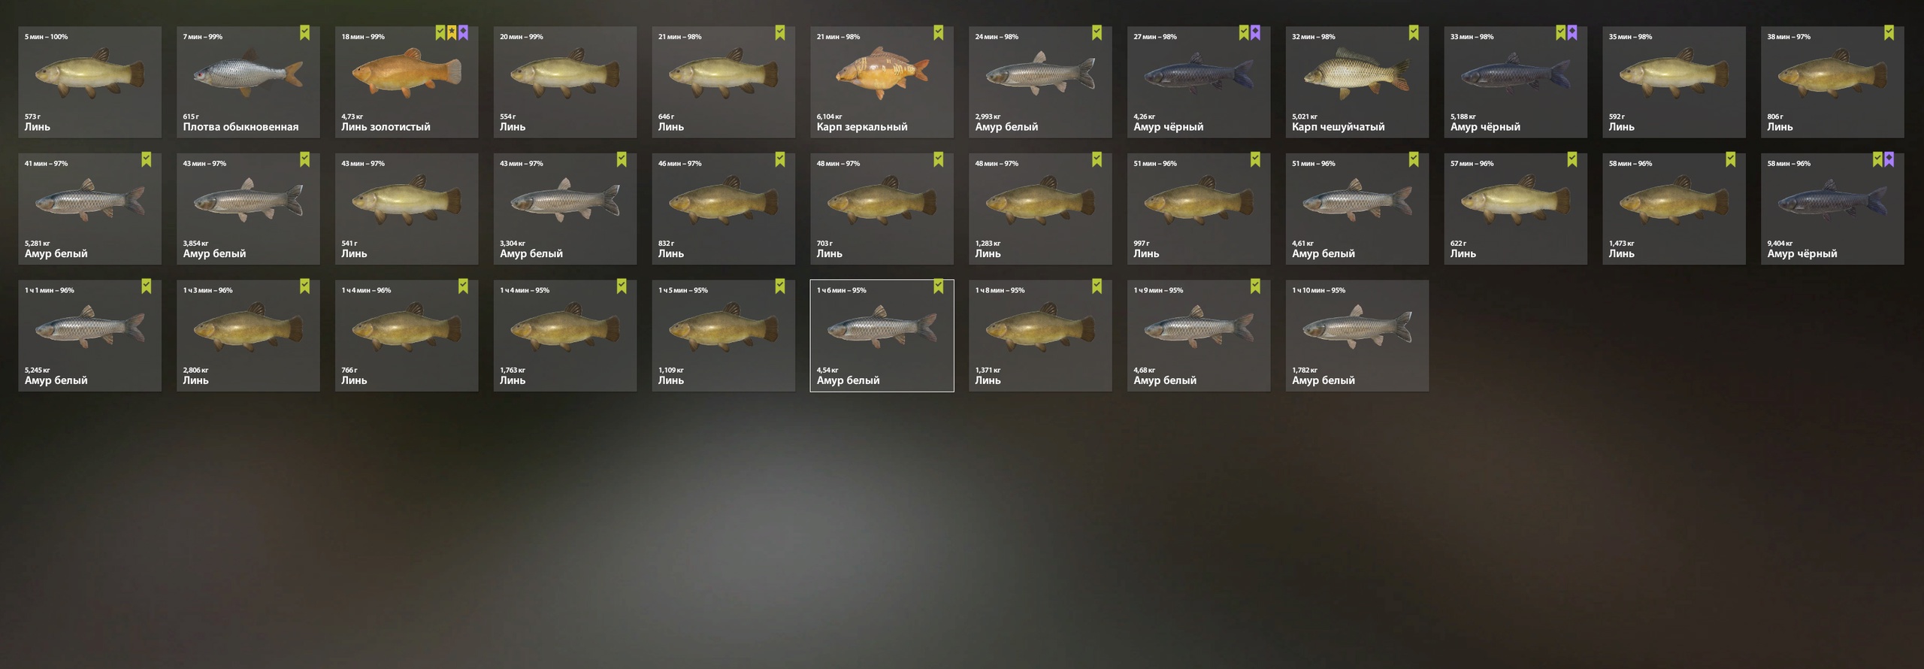1924x669 pixels.
Task: Select the Амур белый 5,281 кг card
Action: 89,208
